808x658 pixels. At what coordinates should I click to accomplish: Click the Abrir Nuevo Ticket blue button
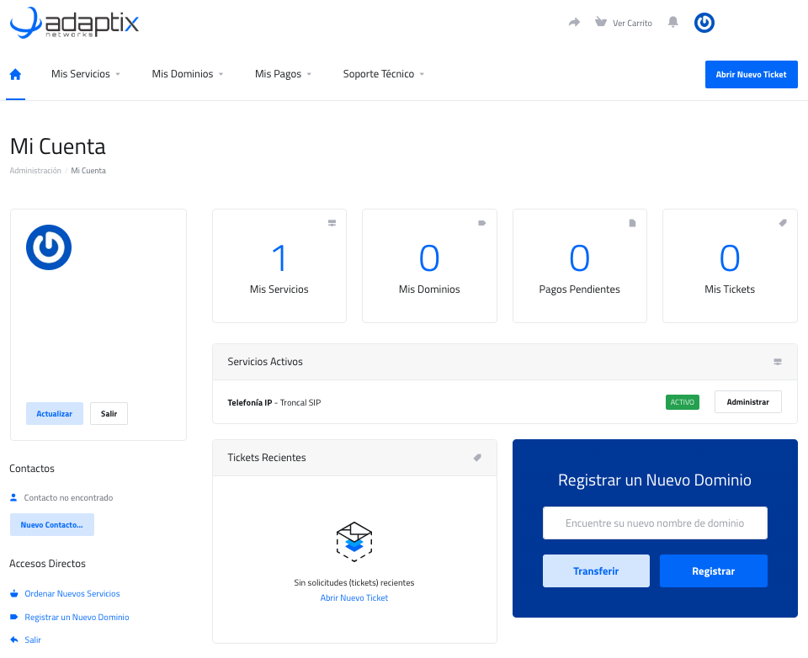pos(751,74)
